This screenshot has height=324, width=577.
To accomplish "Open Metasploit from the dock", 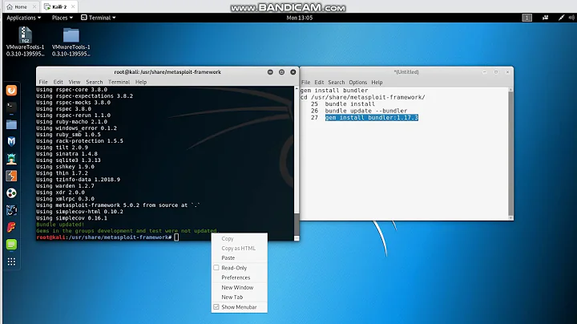I will pyautogui.click(x=12, y=142).
